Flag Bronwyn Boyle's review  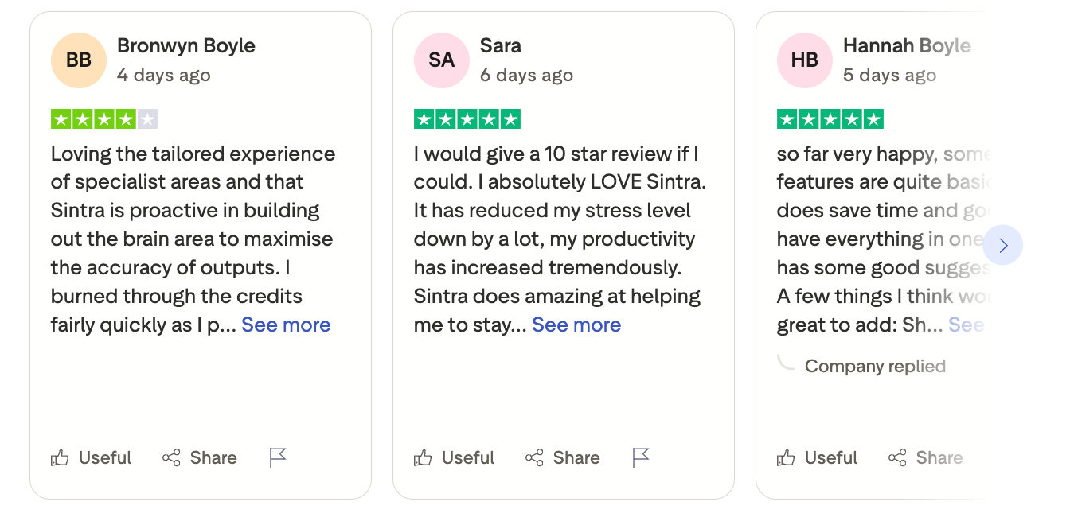278,457
